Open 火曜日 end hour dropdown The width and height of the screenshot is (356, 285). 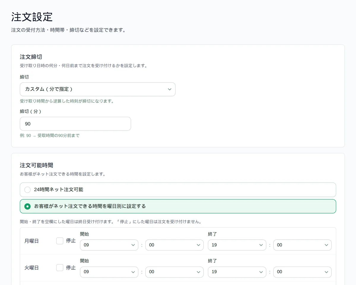pos(237,272)
